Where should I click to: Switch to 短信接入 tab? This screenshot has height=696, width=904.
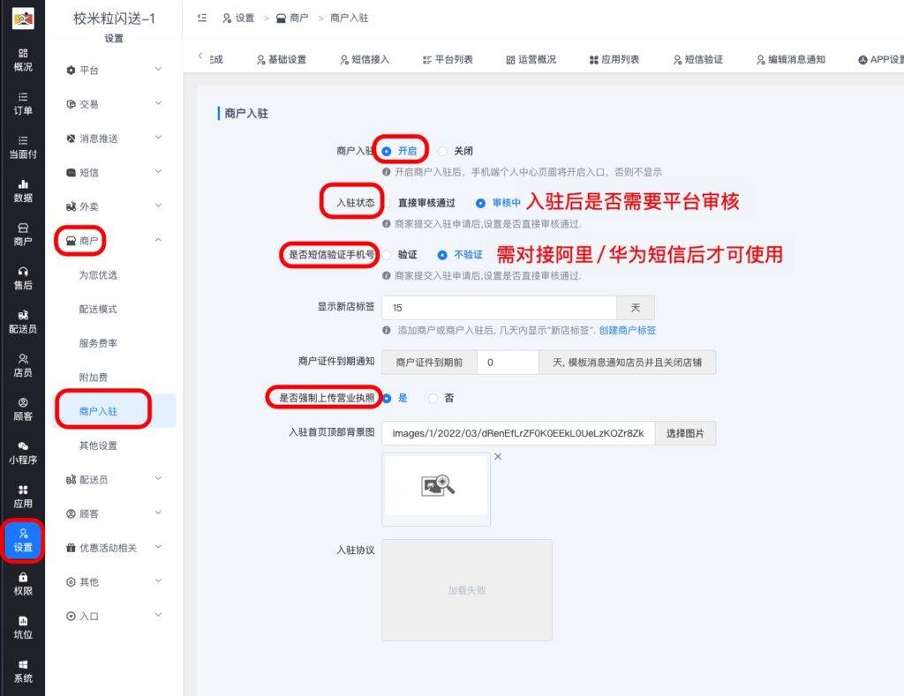click(364, 59)
